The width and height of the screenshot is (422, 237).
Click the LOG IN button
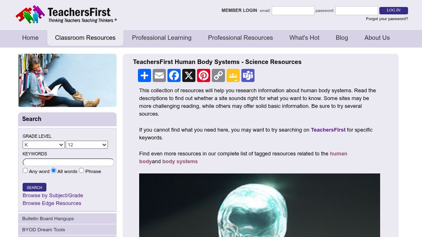click(393, 10)
